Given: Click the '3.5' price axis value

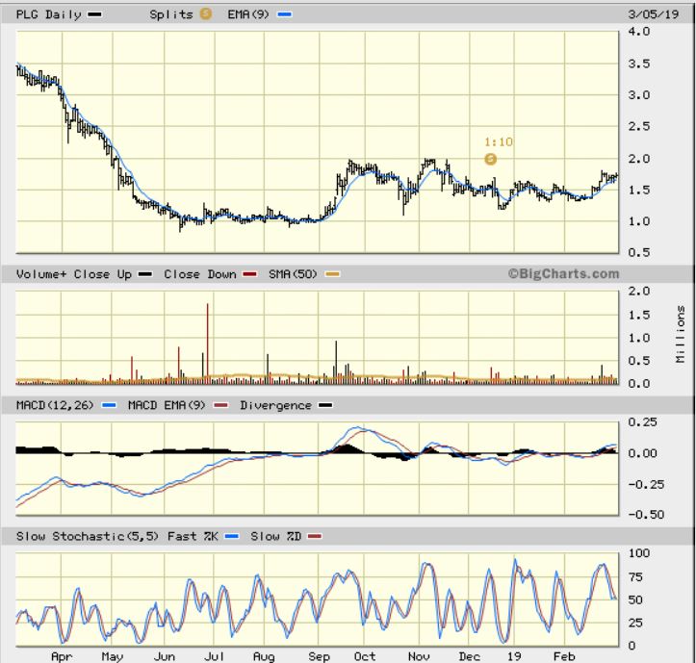Looking at the screenshot, I should pos(639,64).
